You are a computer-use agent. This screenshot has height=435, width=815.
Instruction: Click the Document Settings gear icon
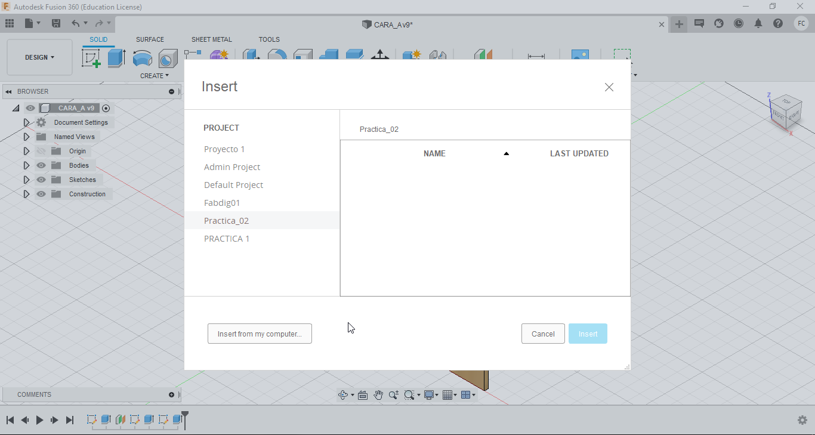click(41, 122)
